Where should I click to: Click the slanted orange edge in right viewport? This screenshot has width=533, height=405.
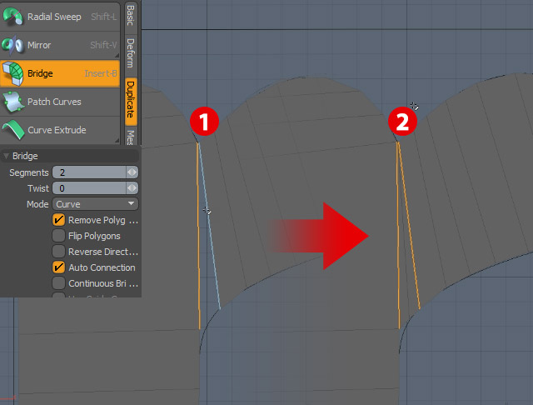pyautogui.click(x=409, y=226)
